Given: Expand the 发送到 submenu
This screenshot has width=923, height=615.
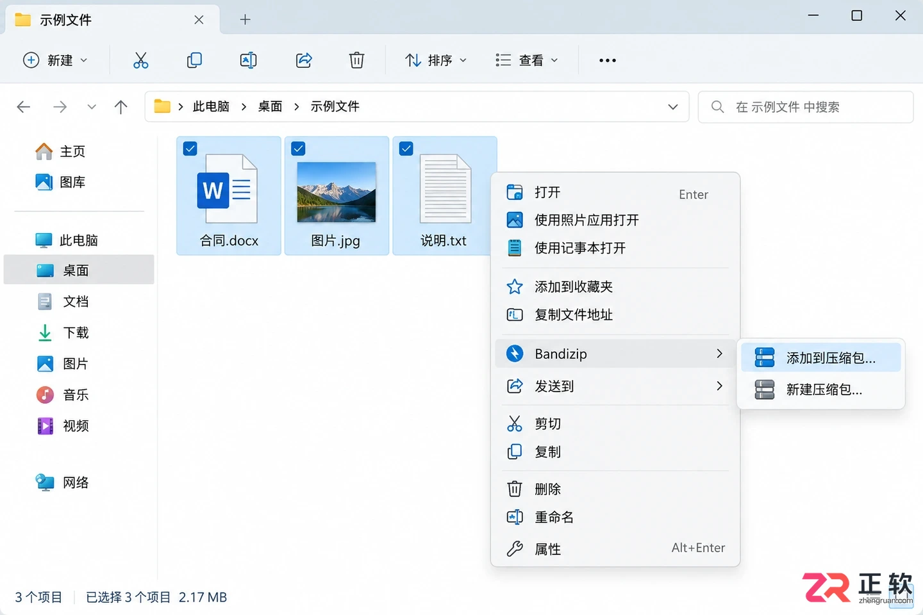Looking at the screenshot, I should click(x=615, y=386).
